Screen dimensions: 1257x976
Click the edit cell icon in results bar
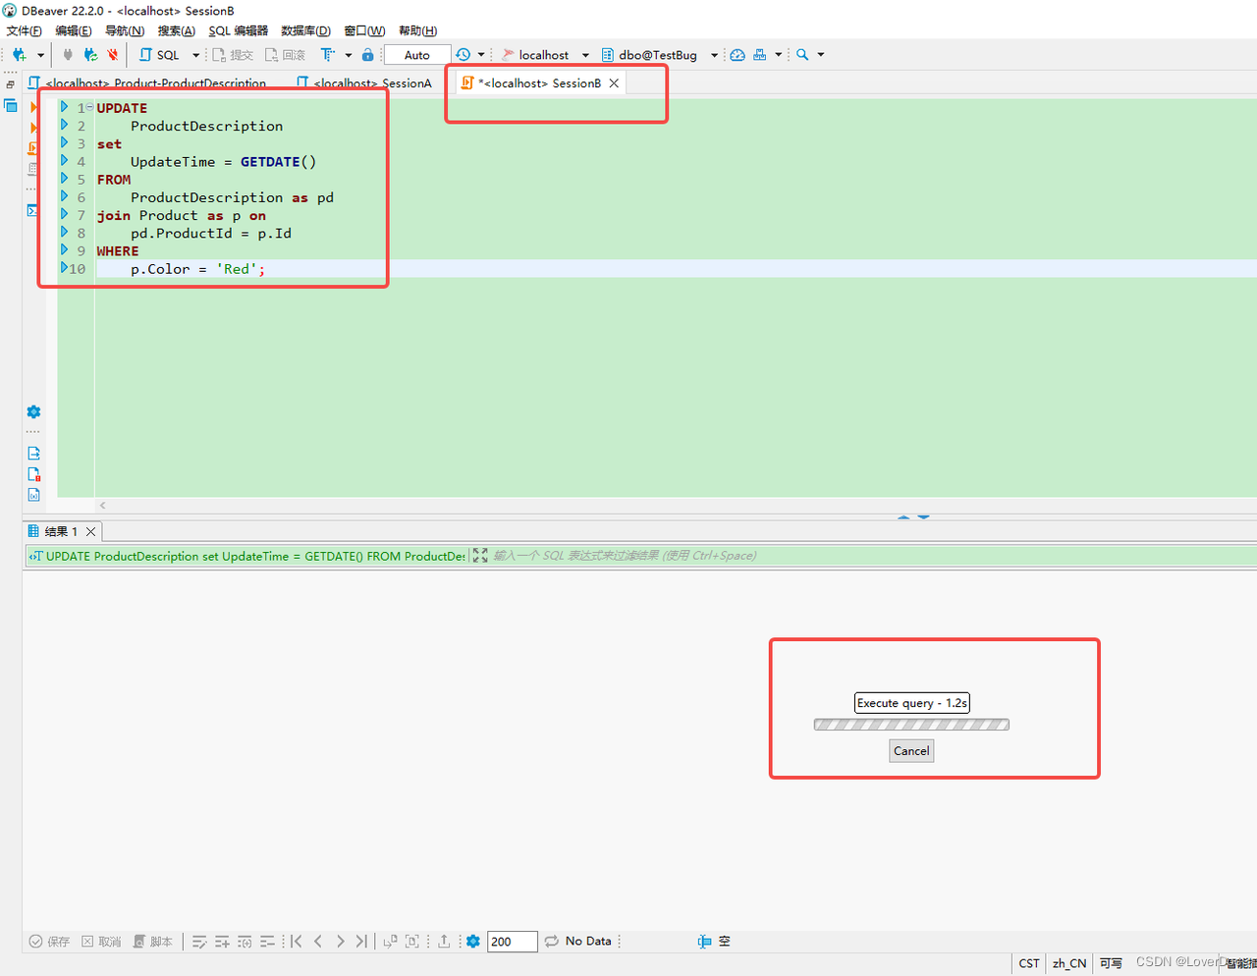pos(199,942)
